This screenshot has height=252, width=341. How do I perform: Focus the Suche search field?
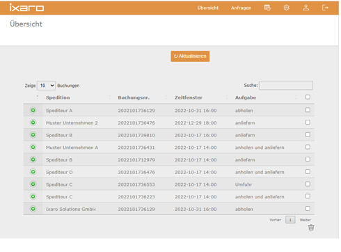(286, 85)
